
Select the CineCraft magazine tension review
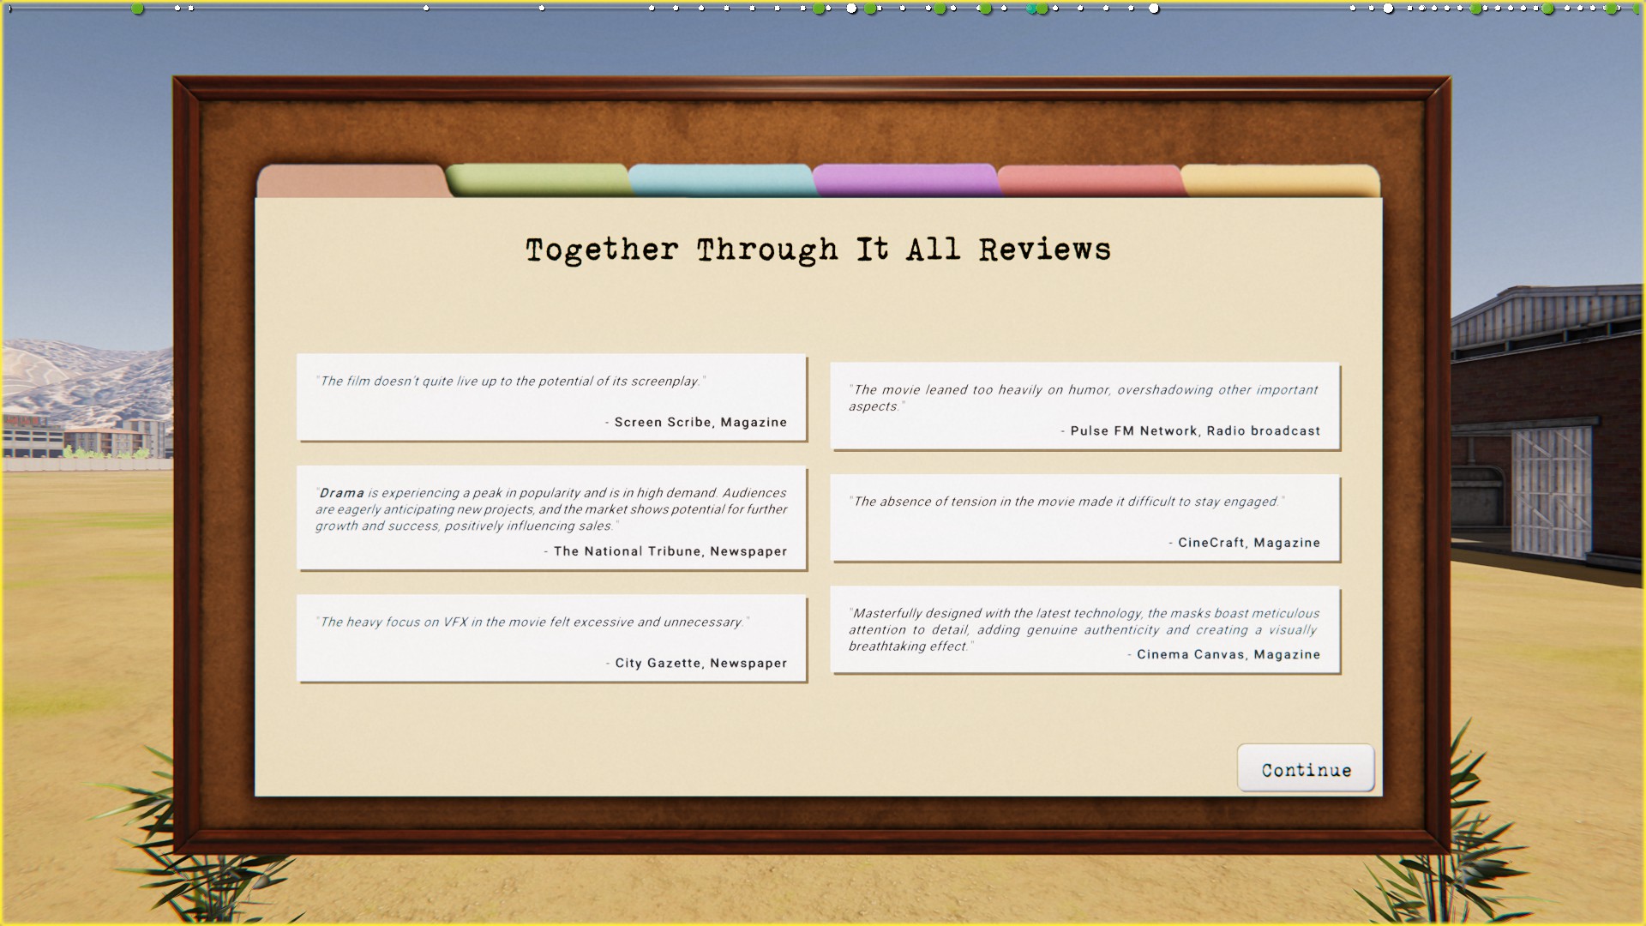(1084, 519)
